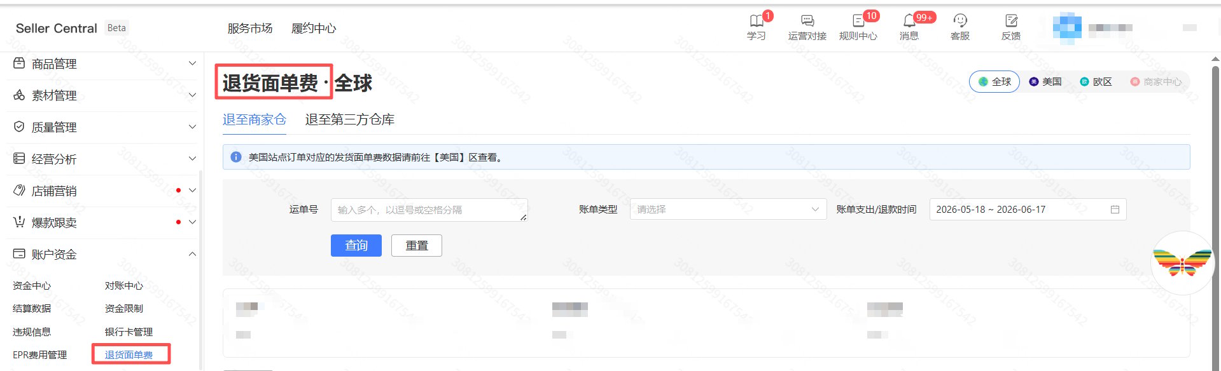Open the date range picker field

point(1028,210)
